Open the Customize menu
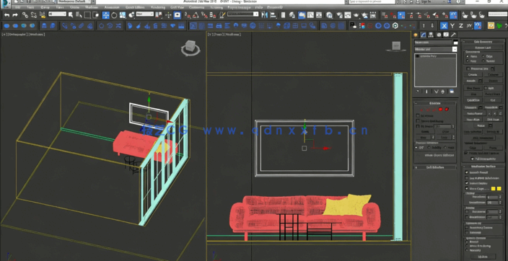 pyautogui.click(x=196, y=7)
